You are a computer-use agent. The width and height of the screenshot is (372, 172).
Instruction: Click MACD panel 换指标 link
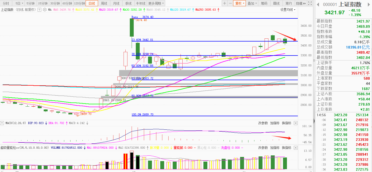point(286,123)
